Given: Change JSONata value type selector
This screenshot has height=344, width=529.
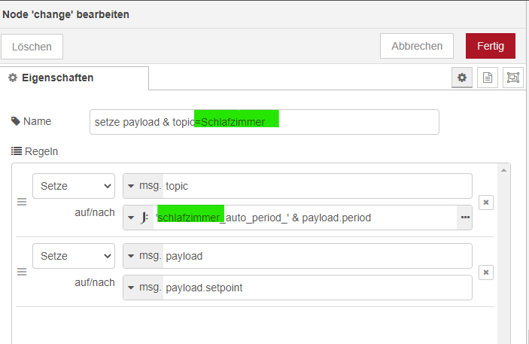Looking at the screenshot, I should [x=138, y=218].
